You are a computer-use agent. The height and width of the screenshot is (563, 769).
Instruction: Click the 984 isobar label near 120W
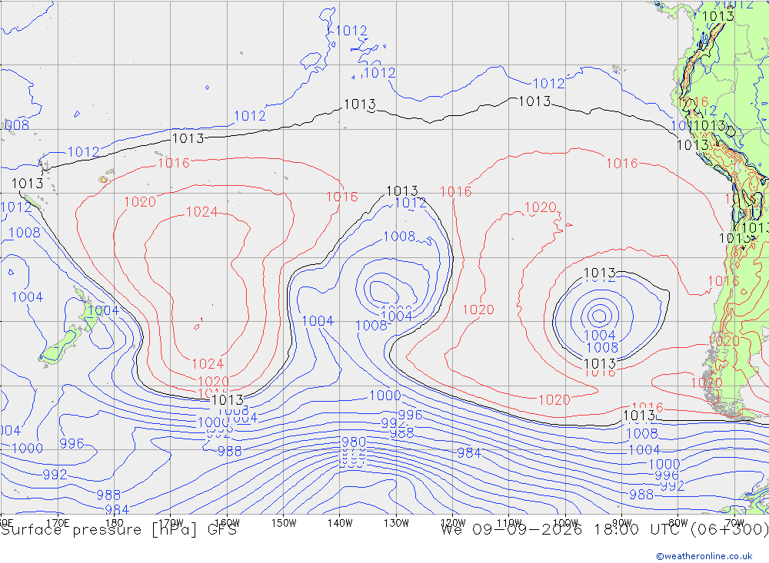(x=469, y=452)
